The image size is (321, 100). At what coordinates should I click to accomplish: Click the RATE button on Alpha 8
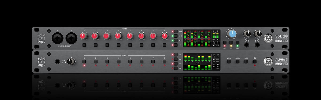coord(246,62)
